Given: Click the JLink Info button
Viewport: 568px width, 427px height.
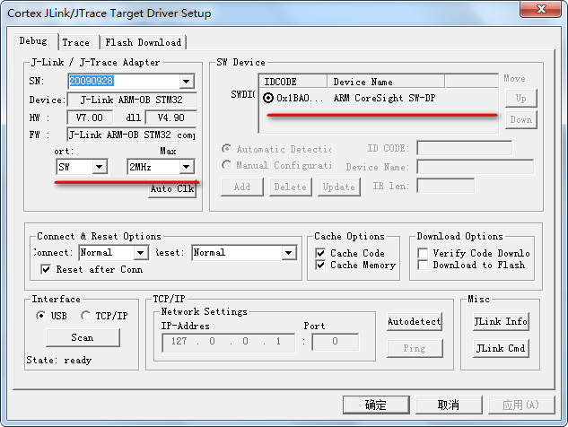Looking at the screenshot, I should click(x=501, y=322).
